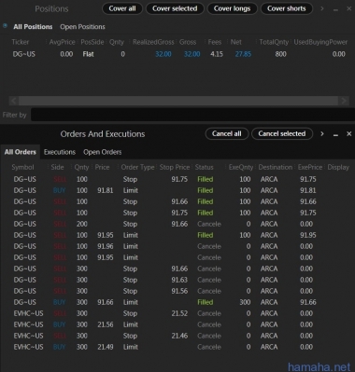The height and width of the screenshot is (372, 355).
Task: Select DG~US stop order at 91.63
Action: [x=177, y=280]
